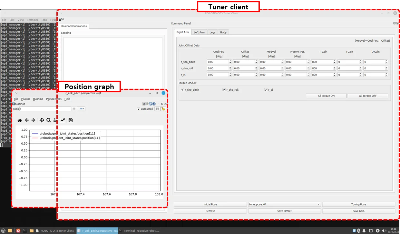The height and width of the screenshot is (234, 400).
Task: Select the Ros Communications tab
Action: click(74, 26)
